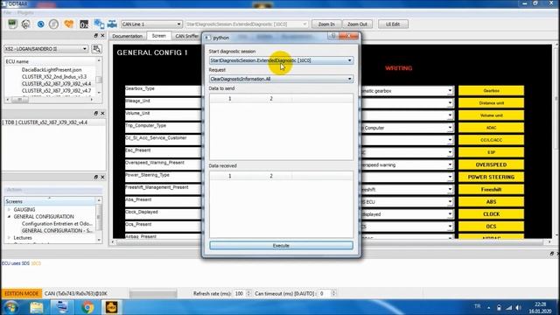Viewport: 560px width, 315px height.
Task: Click the yellow OCS button
Action: (491, 227)
